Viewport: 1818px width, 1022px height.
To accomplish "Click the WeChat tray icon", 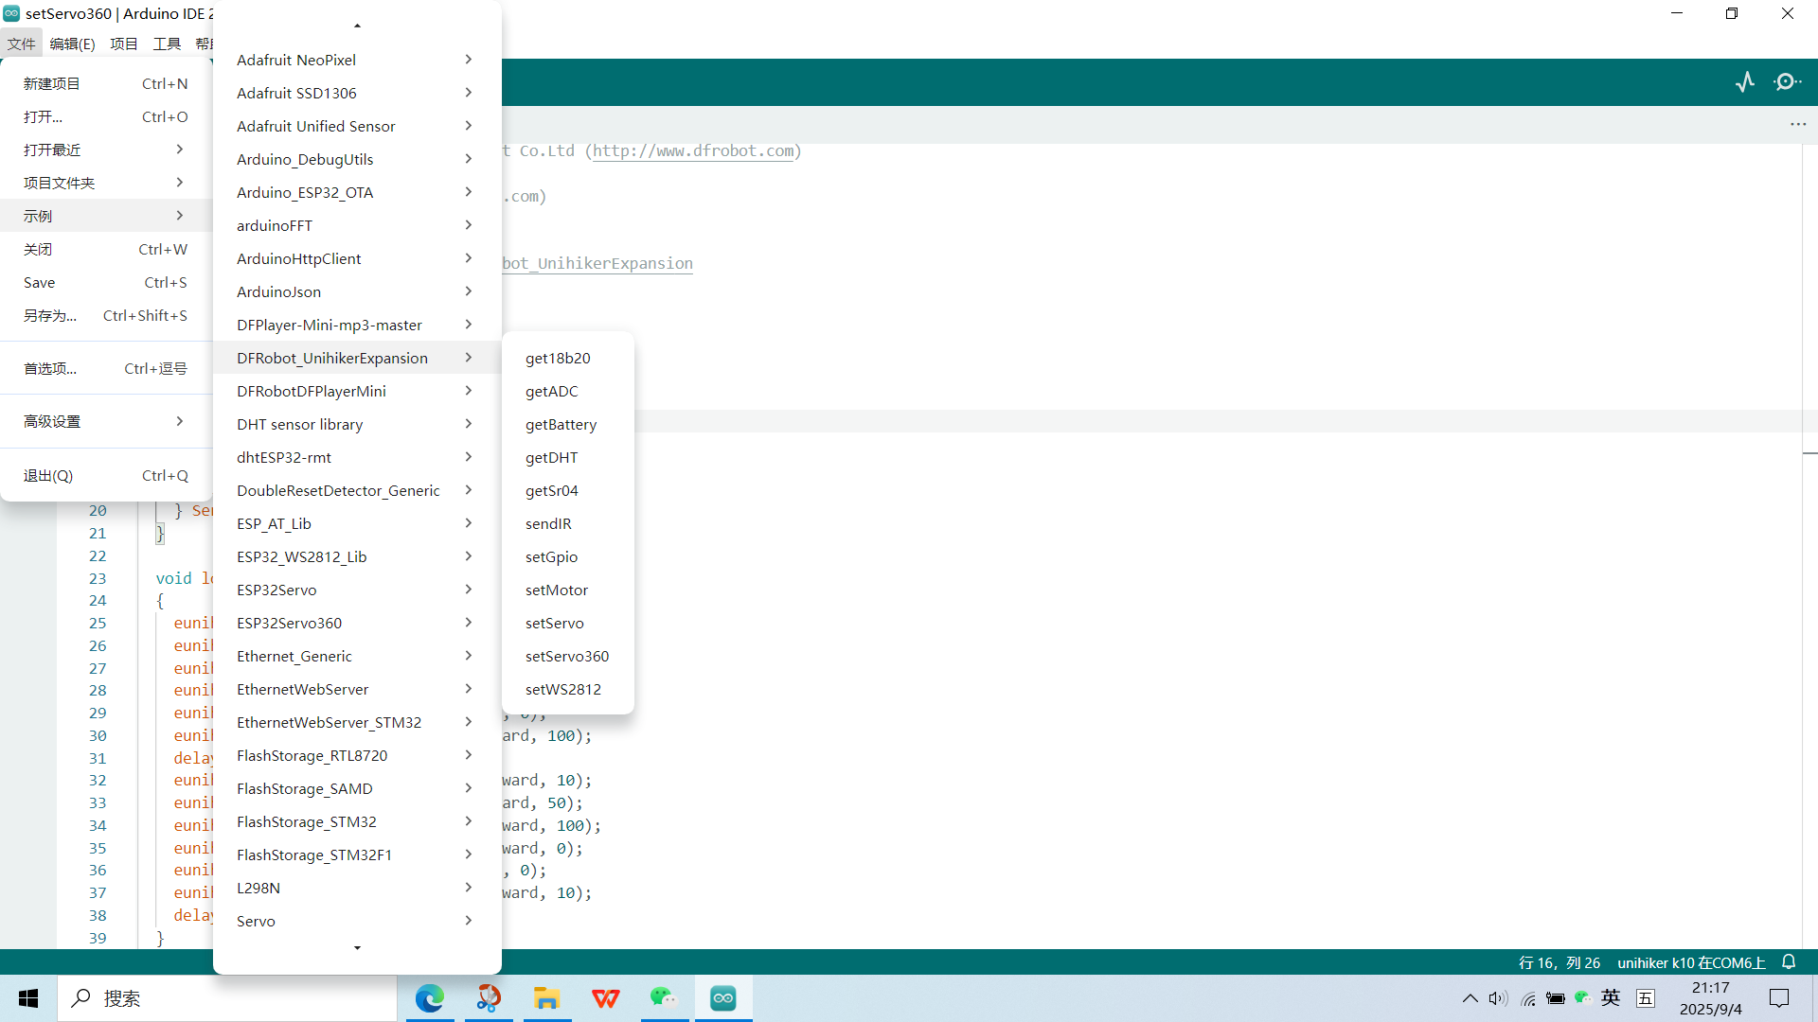I will 1582,997.
